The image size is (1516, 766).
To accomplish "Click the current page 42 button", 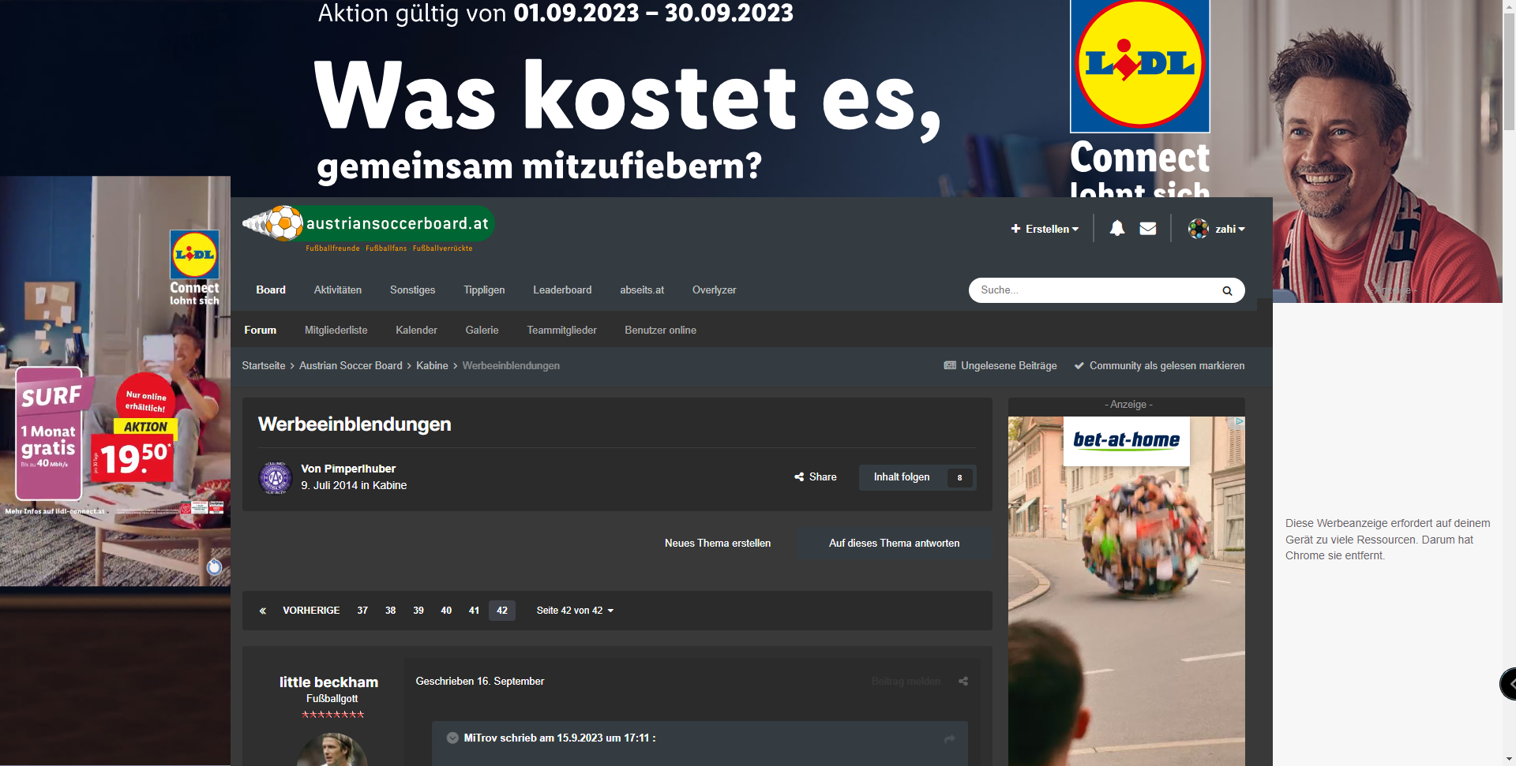I will (502, 611).
